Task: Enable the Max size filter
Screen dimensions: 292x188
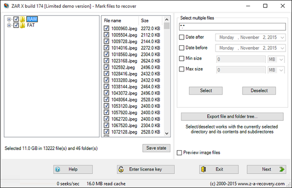Action: (182, 69)
